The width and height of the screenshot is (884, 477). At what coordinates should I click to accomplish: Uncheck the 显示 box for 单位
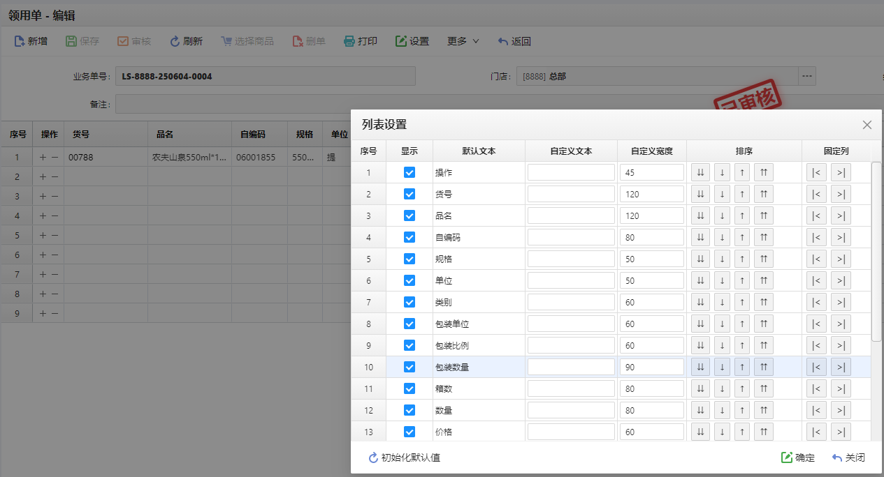click(410, 280)
